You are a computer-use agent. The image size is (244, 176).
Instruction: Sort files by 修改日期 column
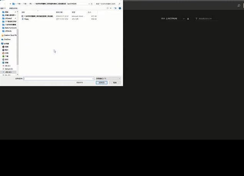(59, 12)
